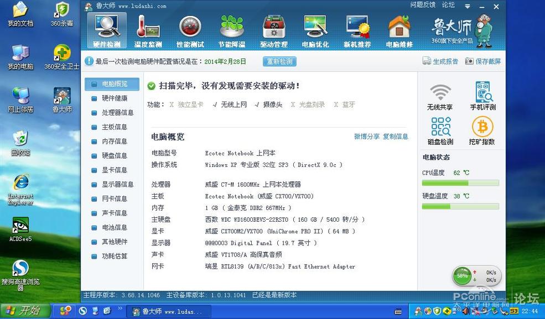Click the 58% memory usage floating ball
Viewport: 545px width, 319px height.
click(x=462, y=276)
